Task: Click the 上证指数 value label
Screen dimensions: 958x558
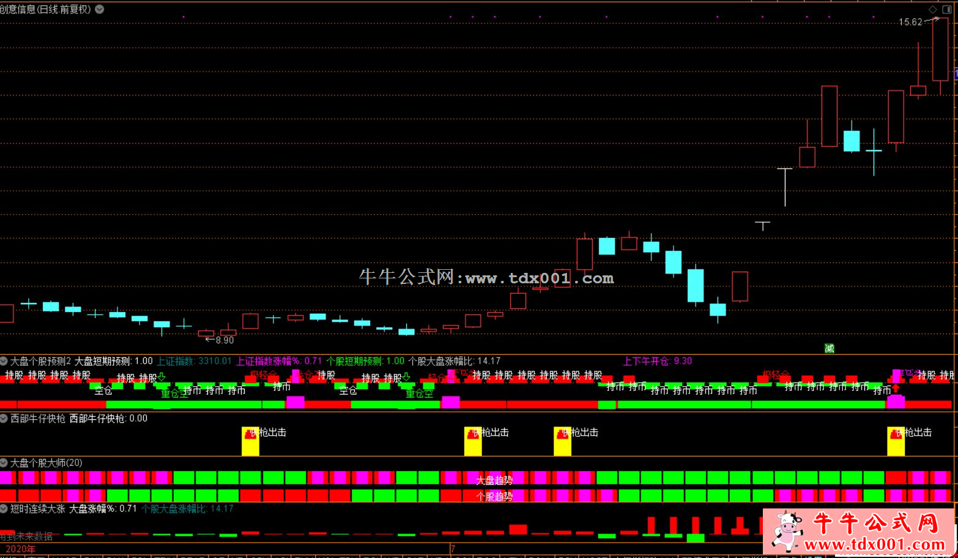Action: click(195, 361)
